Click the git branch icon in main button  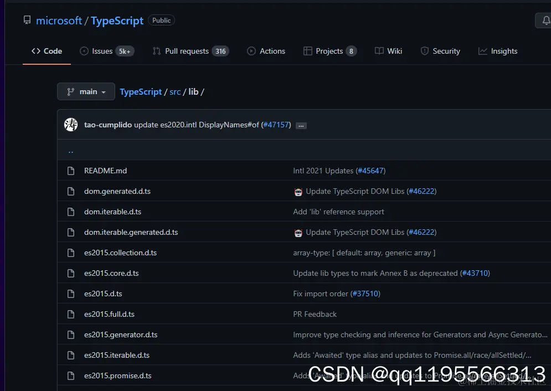(x=71, y=92)
